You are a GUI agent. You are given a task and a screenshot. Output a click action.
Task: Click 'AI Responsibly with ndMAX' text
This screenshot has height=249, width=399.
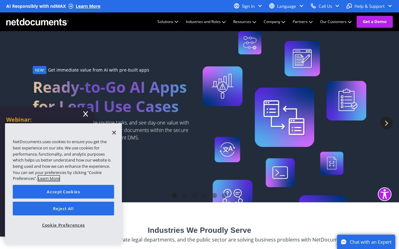click(x=36, y=6)
